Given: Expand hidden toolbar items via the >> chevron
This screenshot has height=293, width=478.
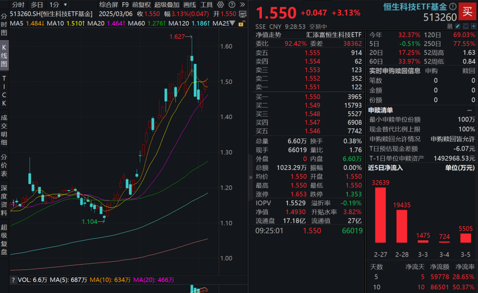Looking at the screenshot, I should point(242,4).
